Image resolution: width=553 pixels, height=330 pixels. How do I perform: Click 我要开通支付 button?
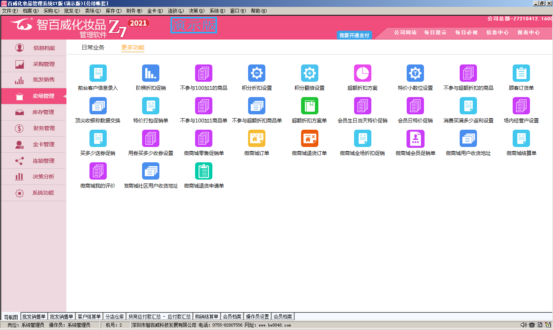(x=354, y=35)
